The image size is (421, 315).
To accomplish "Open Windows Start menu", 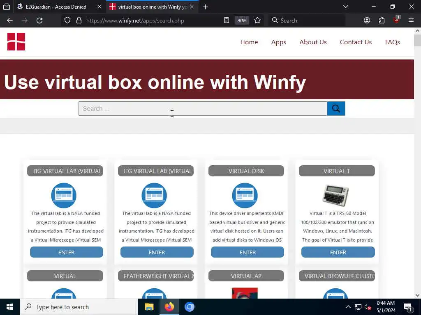I will [10, 307].
